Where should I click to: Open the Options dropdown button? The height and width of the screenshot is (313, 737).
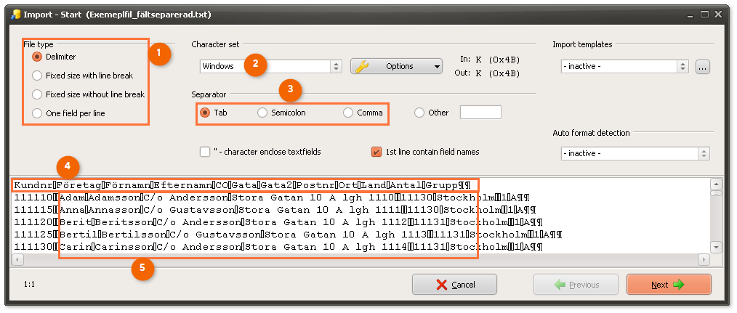[x=396, y=66]
